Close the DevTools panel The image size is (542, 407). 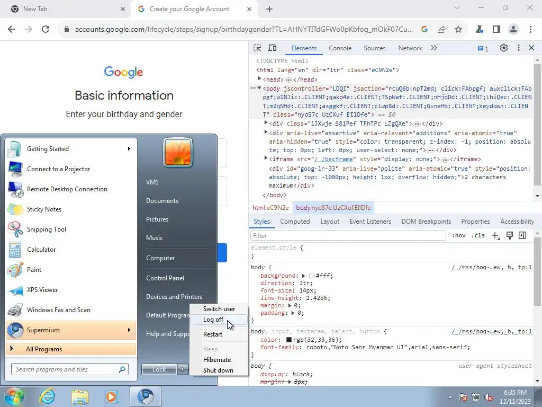(531, 48)
